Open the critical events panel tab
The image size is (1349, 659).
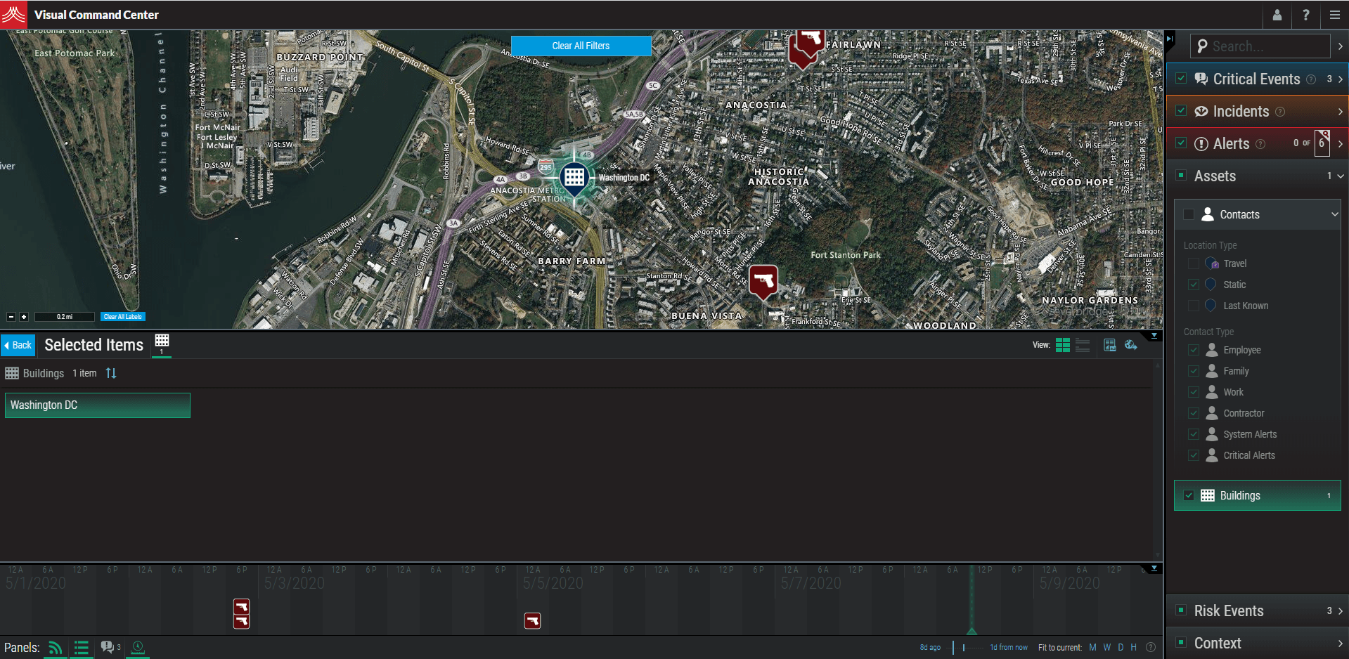point(108,647)
